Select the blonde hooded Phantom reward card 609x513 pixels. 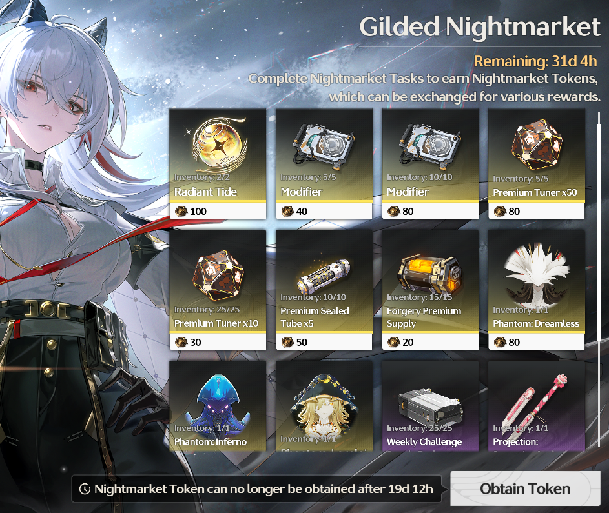(x=324, y=406)
